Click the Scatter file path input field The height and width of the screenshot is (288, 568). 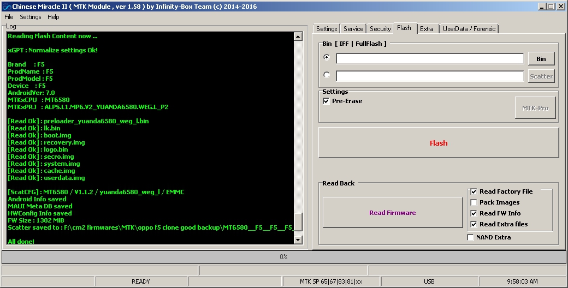(x=430, y=76)
